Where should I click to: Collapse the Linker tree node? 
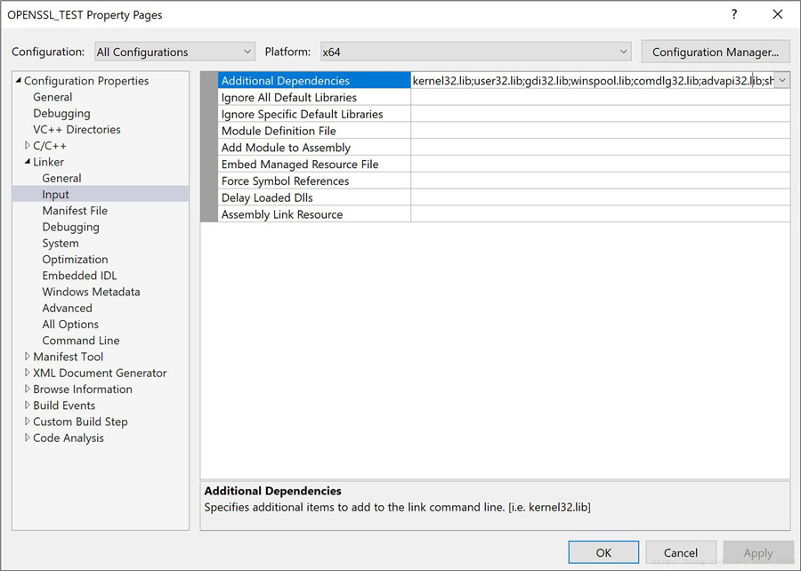(x=28, y=161)
